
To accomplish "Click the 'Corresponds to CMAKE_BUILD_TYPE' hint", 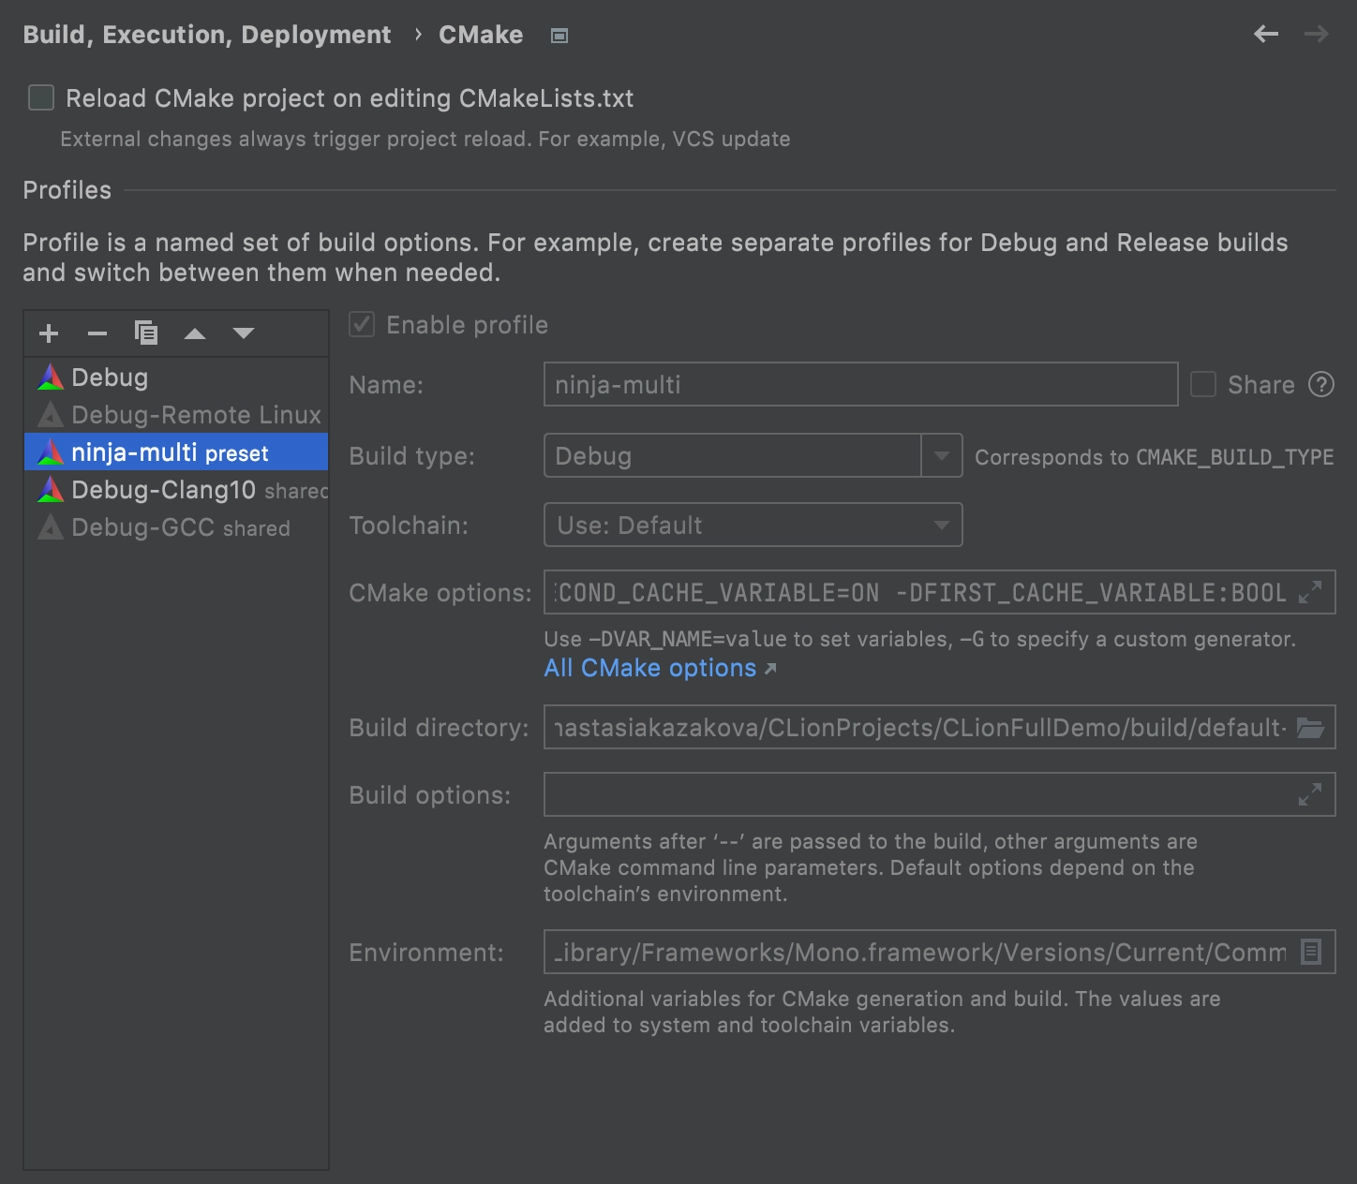I will (x=1155, y=457).
